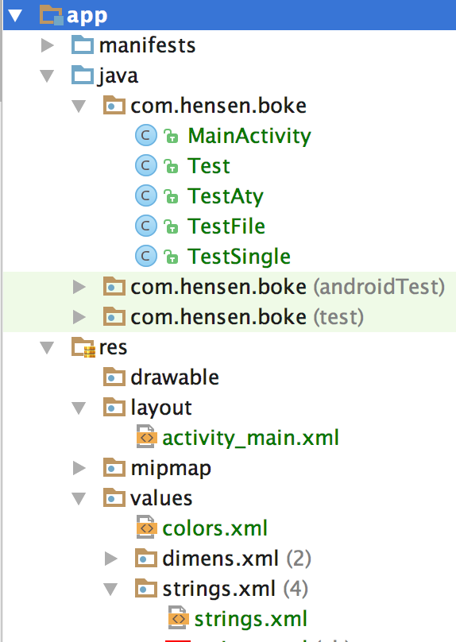Click the manifests folder icon
456x642 pixels.
coord(83,44)
